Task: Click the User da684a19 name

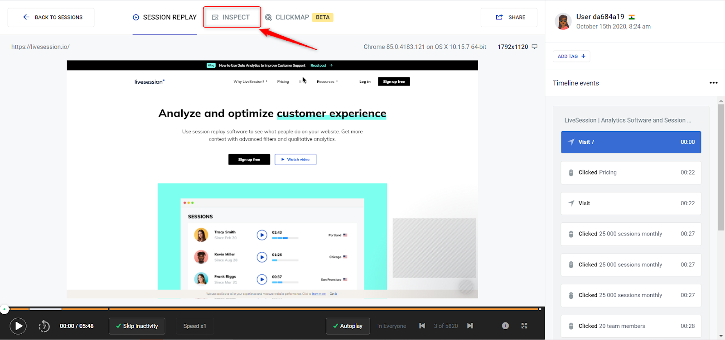Action: click(600, 17)
